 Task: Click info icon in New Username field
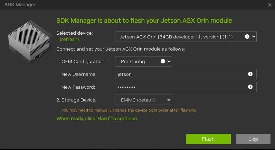250,74
